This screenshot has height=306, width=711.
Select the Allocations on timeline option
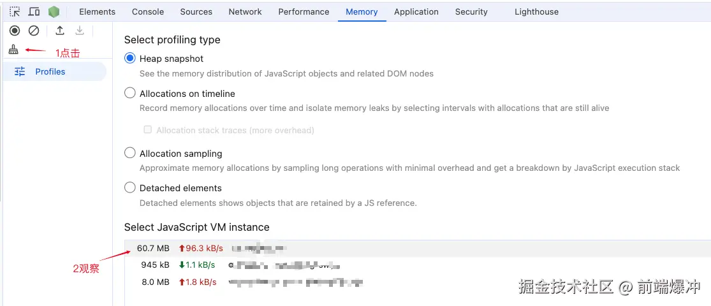coord(130,93)
